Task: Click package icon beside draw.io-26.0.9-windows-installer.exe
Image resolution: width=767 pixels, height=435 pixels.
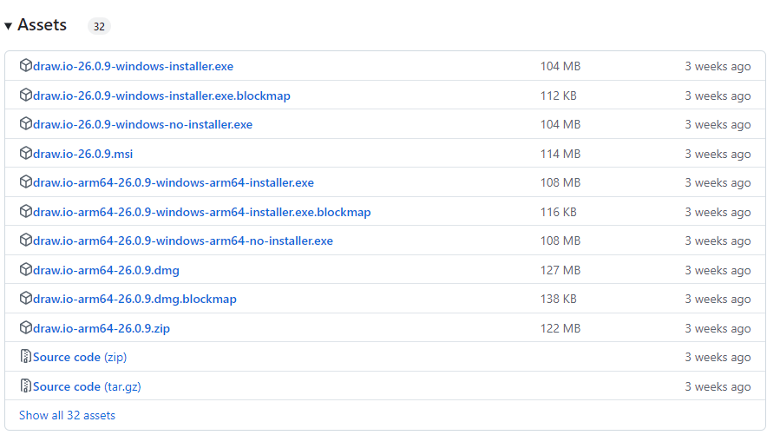Action: click(26, 66)
